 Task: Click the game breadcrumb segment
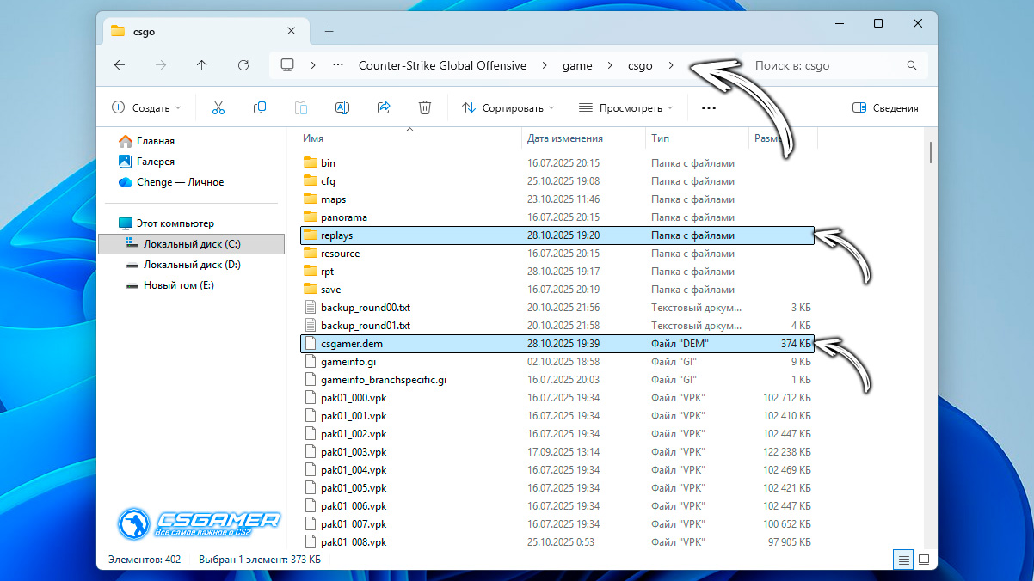(577, 65)
